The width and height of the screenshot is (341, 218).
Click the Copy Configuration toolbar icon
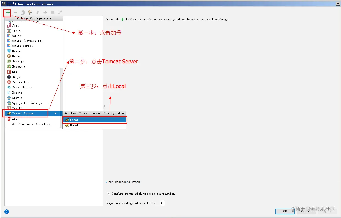coord(23,12)
